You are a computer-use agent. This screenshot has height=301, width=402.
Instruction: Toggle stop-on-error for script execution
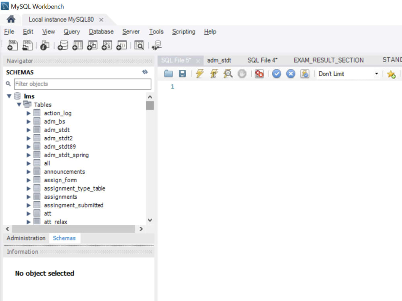pyautogui.click(x=259, y=73)
